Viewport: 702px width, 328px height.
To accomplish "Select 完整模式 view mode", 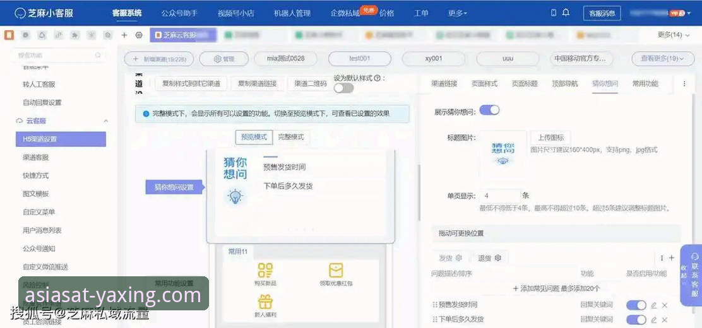I will pos(290,138).
